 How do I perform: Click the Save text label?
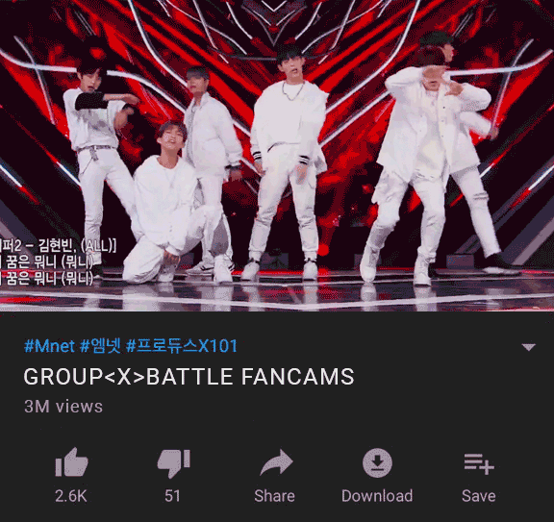(x=479, y=496)
